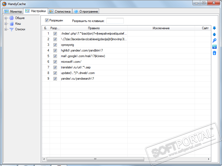Select the Общие tree item label
222x166 pixels.
(20, 18)
